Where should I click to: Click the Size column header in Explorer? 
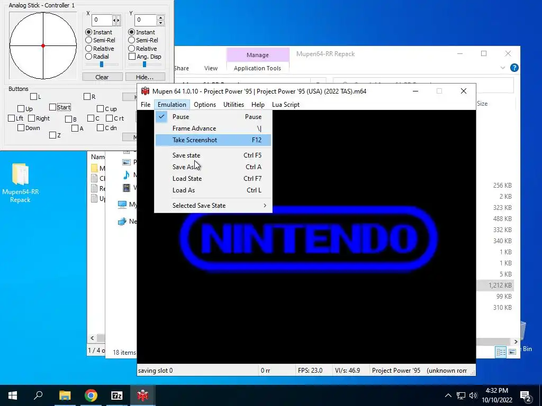(482, 104)
